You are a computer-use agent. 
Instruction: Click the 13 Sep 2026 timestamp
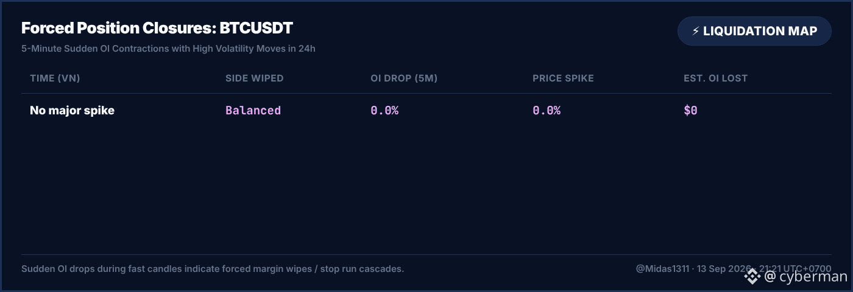click(724, 269)
